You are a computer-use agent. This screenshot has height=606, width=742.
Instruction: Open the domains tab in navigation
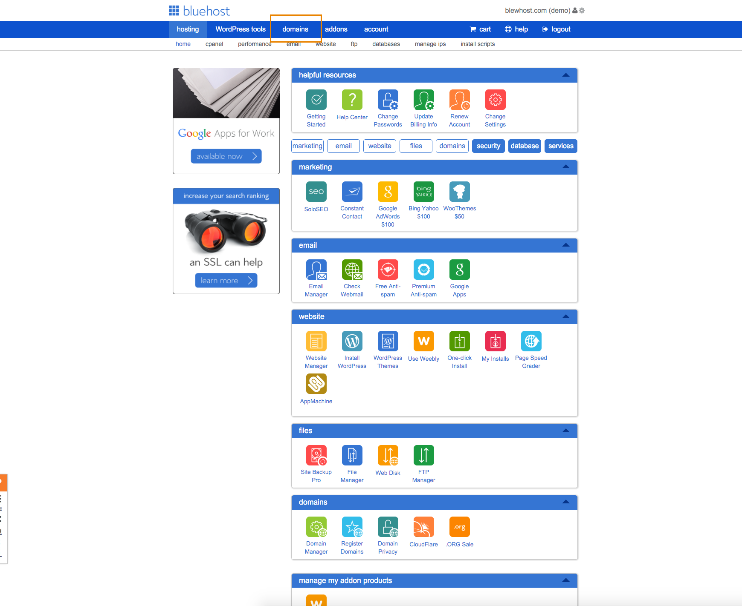(x=295, y=29)
